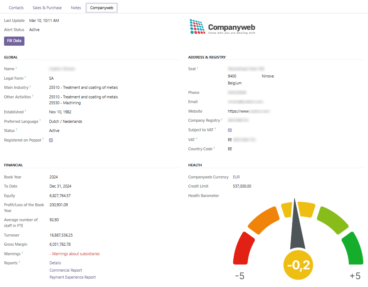Click the Fill Data button

14,41
